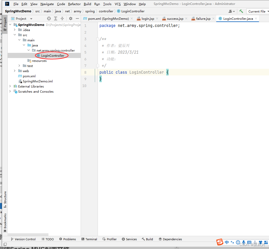Open Project panel settings gear
Viewport: 269px width, 249px height.
(71, 18)
